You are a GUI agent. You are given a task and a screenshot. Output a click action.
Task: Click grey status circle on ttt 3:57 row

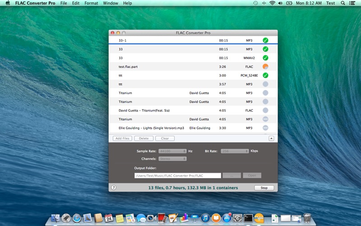(x=265, y=84)
